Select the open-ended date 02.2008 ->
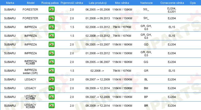 coord(97,71)
